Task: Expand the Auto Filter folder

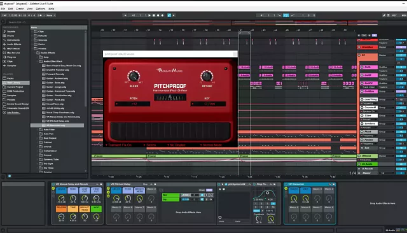Action: 38,129
